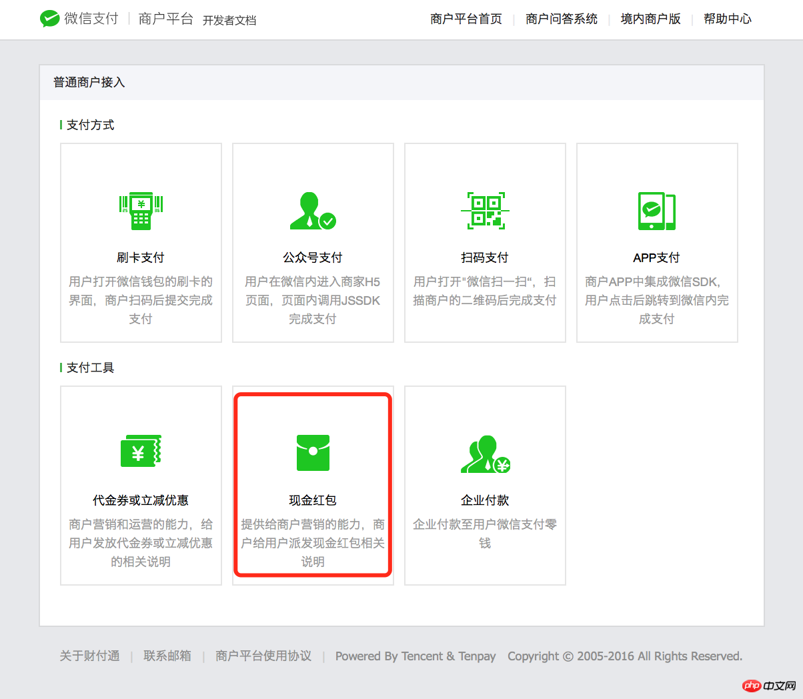Click the 企业付款 title link

point(485,500)
